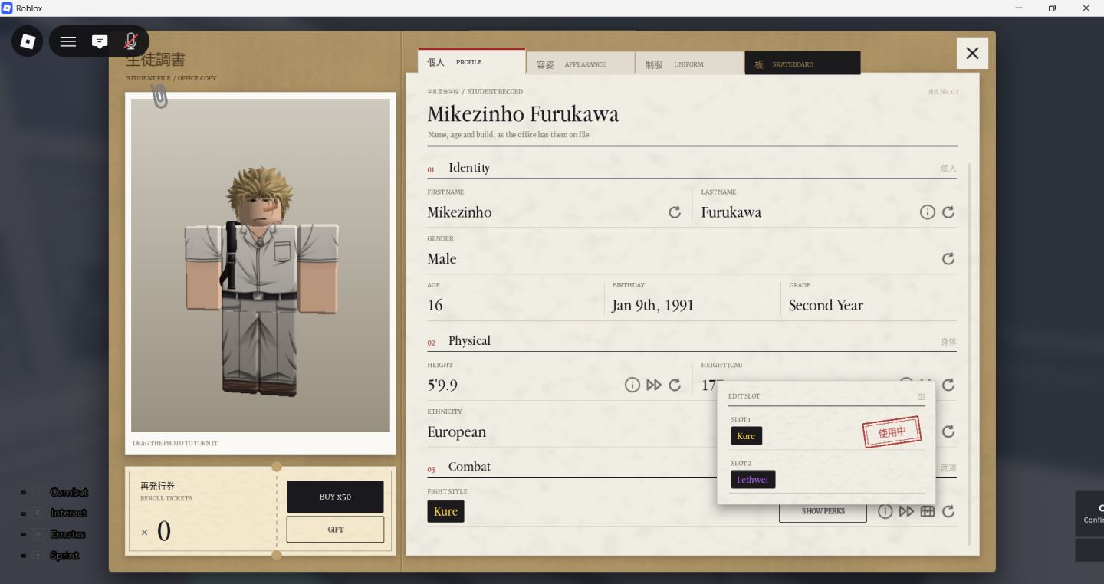
Task: Reroll the last name Furukawa
Action: point(948,212)
